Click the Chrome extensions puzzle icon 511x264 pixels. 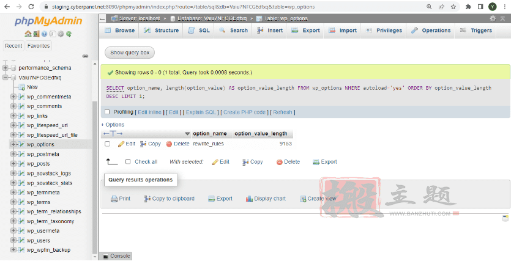point(468,7)
